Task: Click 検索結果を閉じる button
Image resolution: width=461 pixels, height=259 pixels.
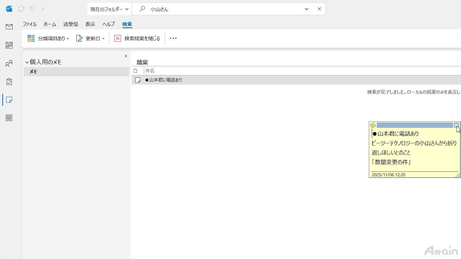Action: coord(137,38)
